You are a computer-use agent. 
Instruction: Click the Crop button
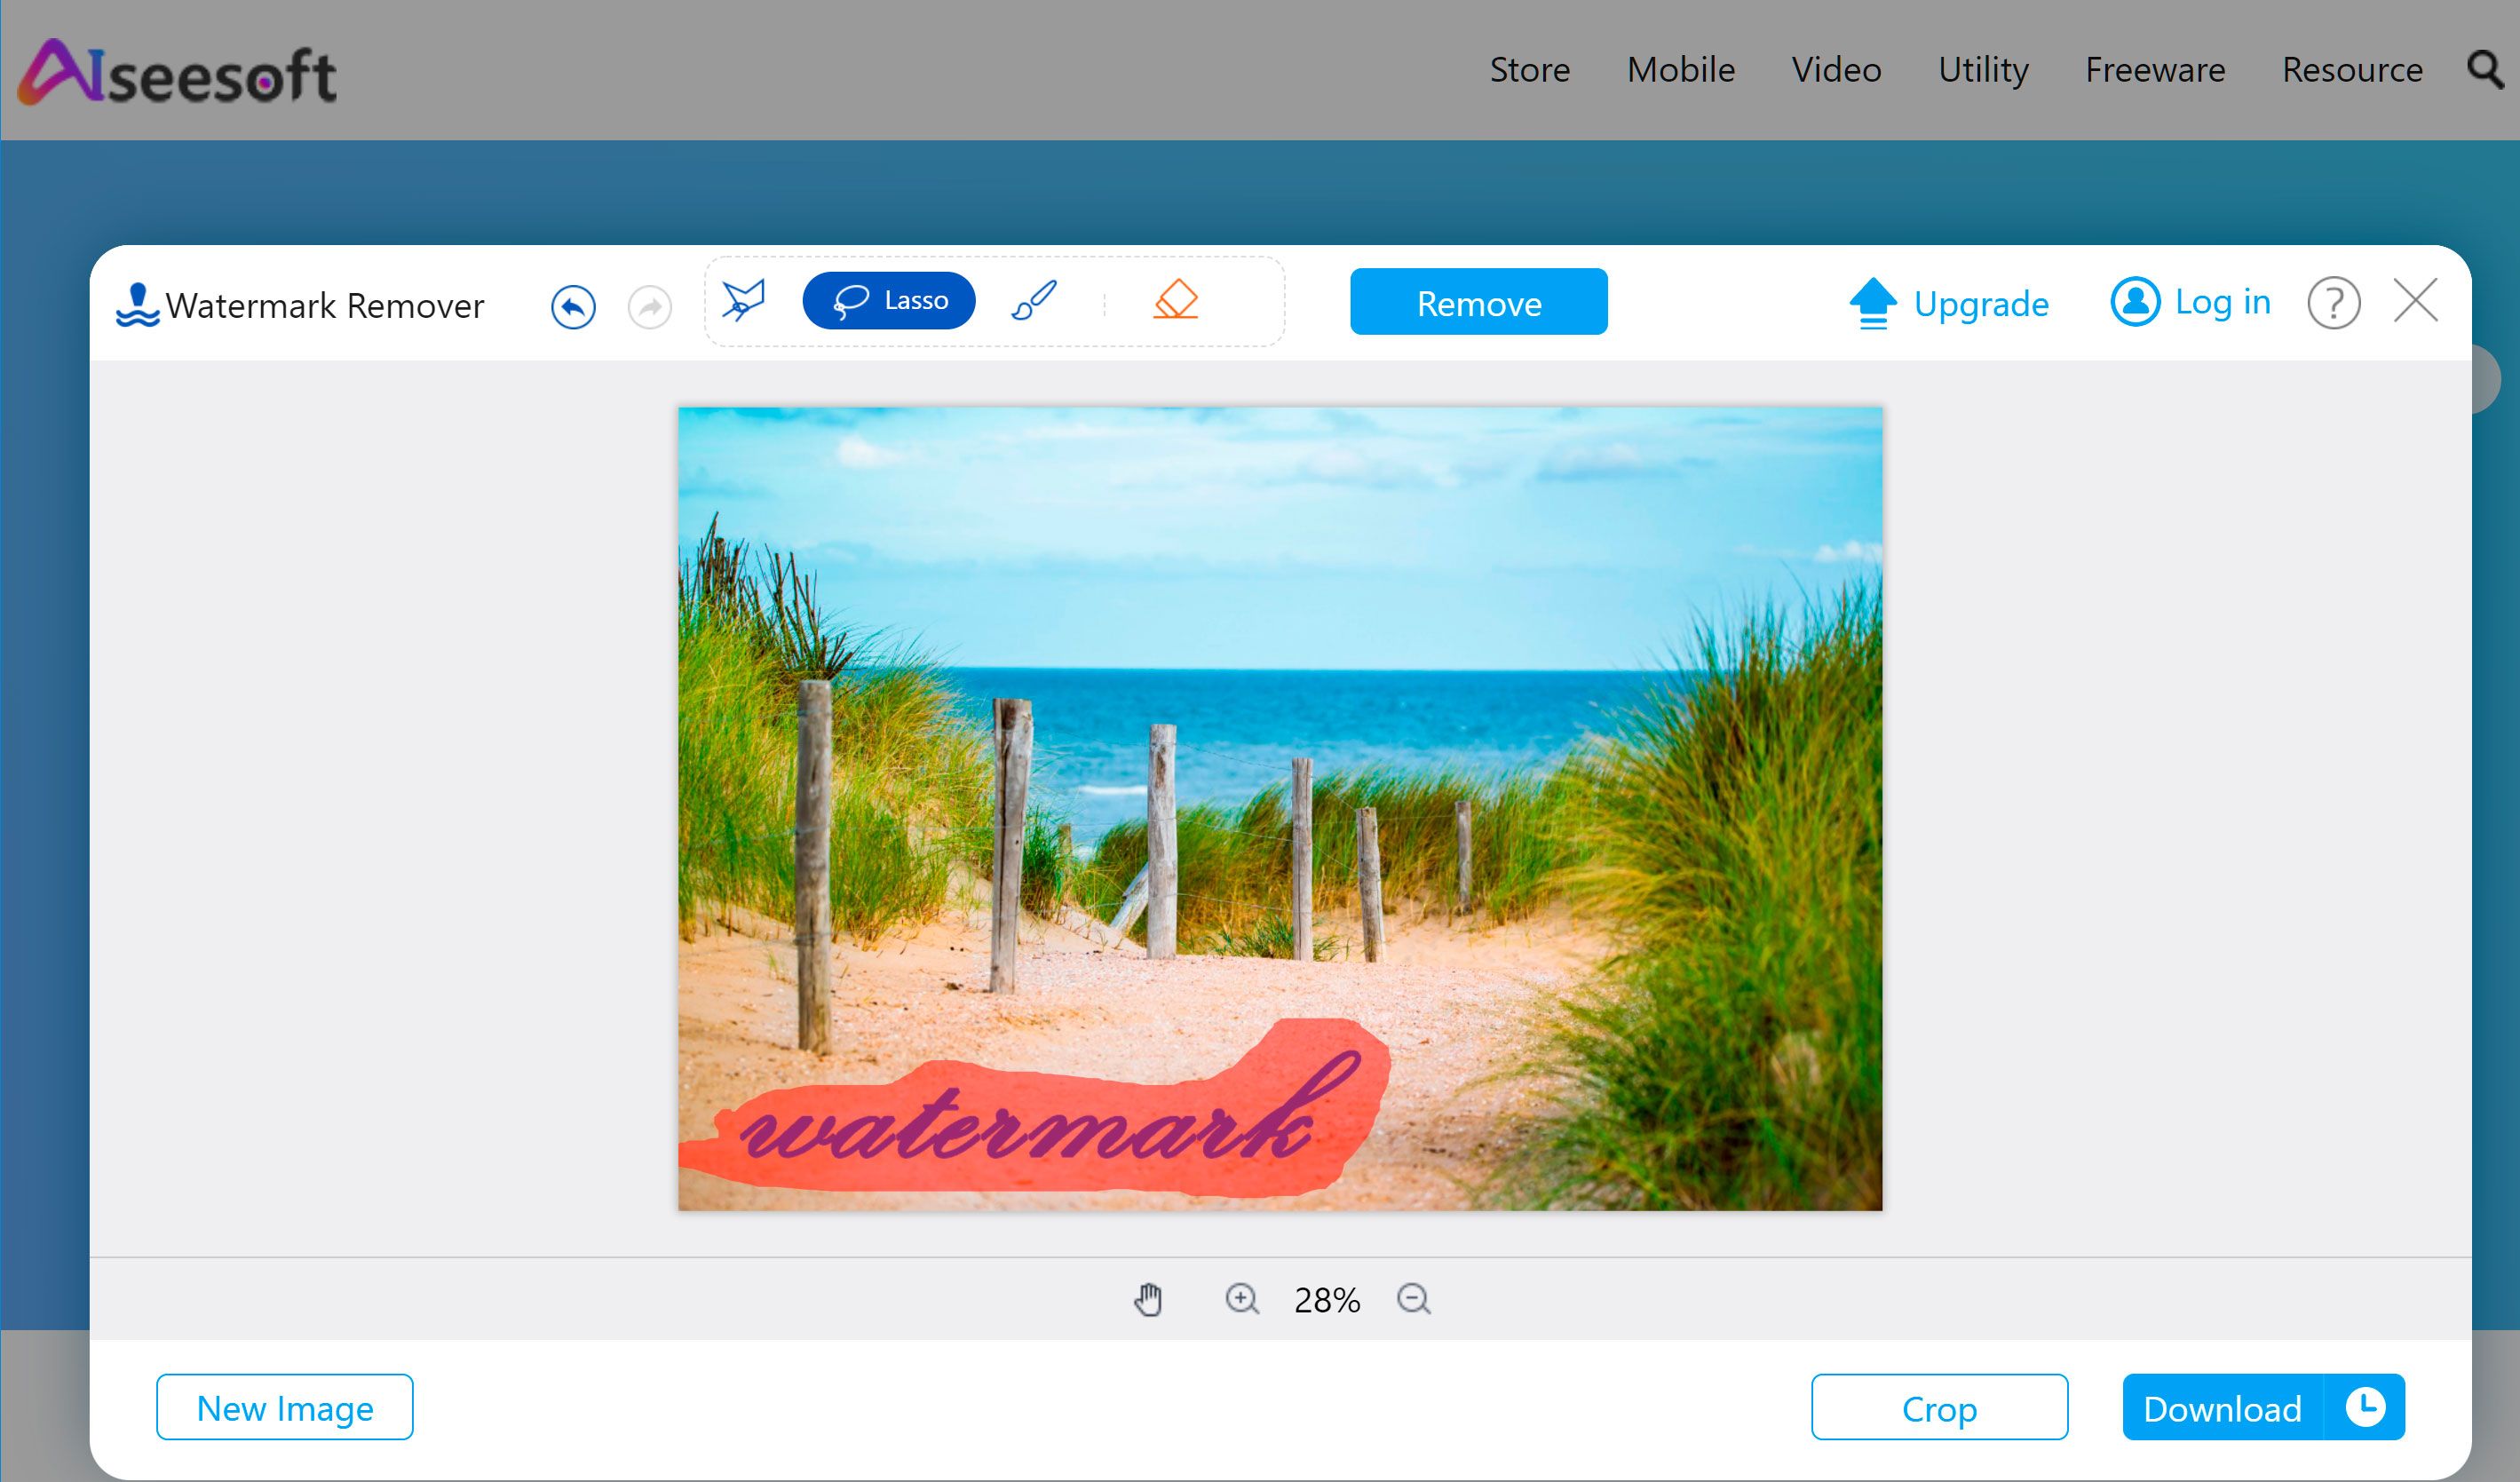coord(1938,1407)
